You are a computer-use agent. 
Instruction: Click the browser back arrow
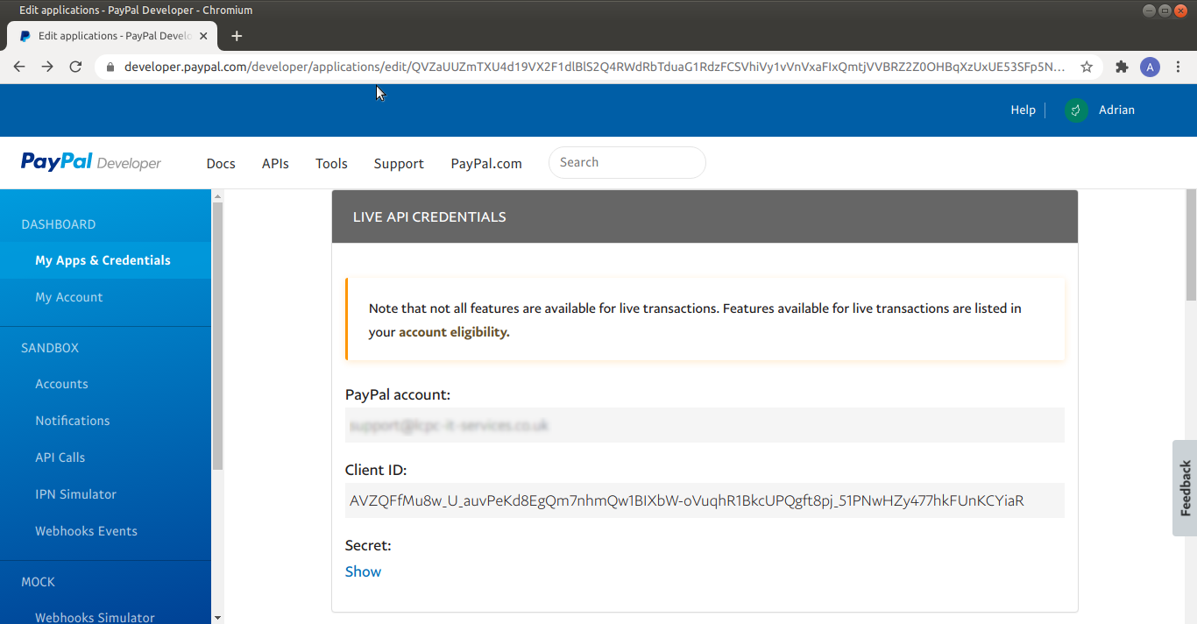click(19, 67)
